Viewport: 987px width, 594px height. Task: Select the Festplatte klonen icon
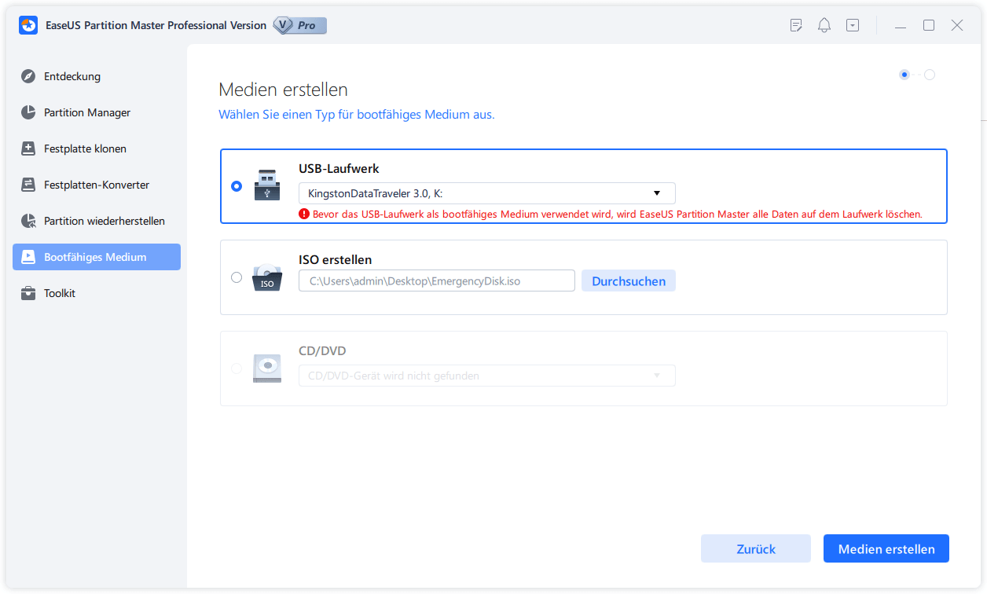tap(28, 148)
